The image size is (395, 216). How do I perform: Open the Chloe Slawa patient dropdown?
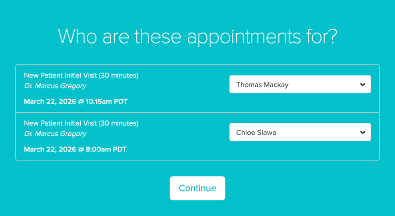[300, 132]
